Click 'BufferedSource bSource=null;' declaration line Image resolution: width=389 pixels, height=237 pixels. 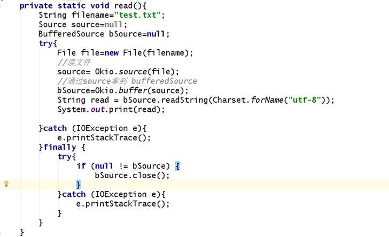(x=104, y=34)
